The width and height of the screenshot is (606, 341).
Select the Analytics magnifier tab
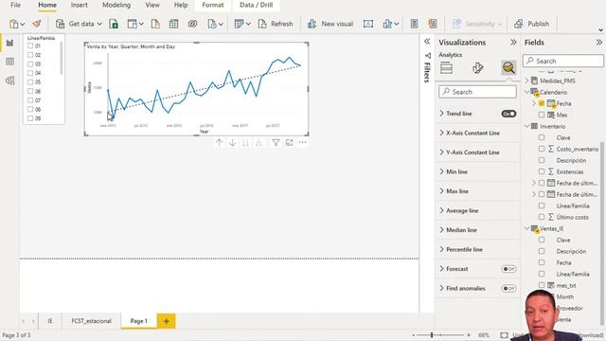508,68
